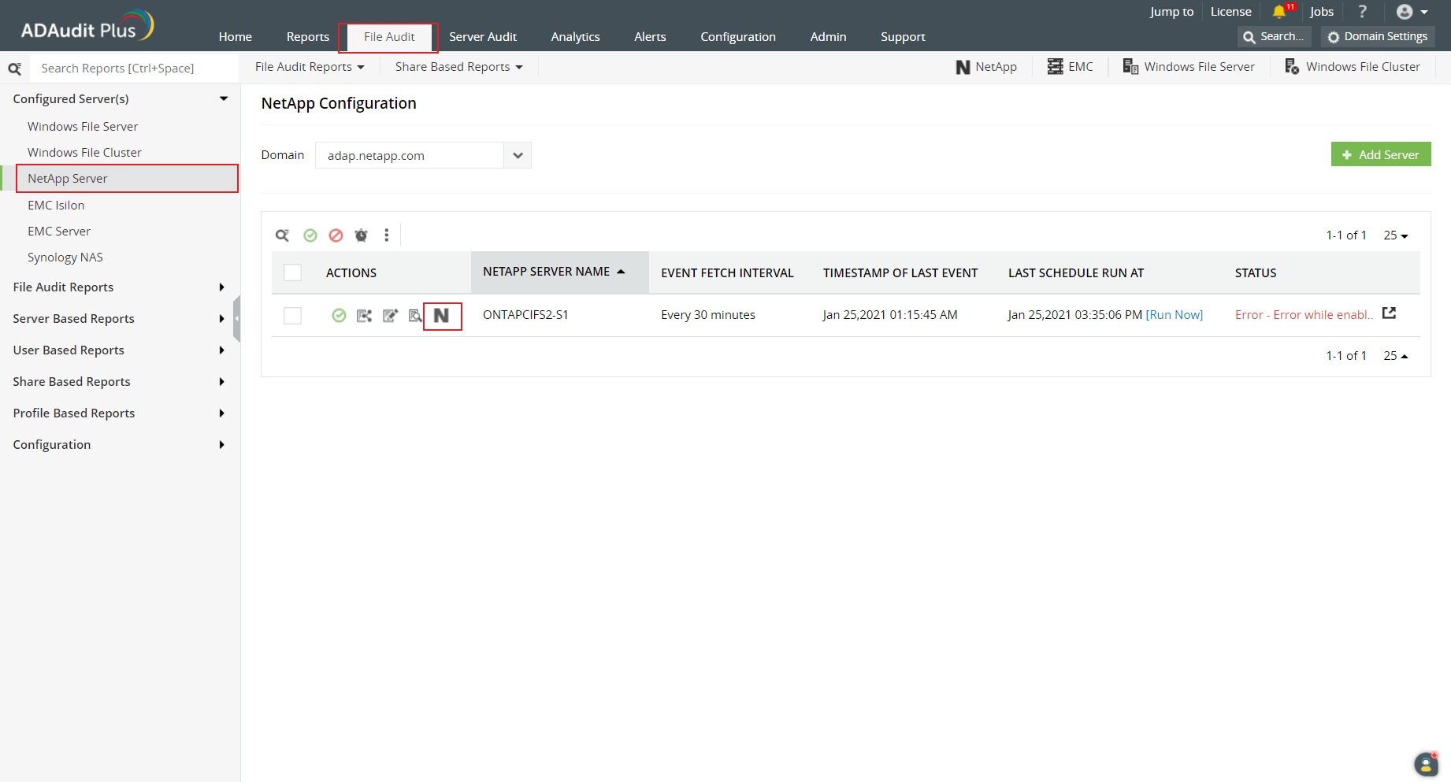1451x782 pixels.
Task: Click the red disable icon in table toolbar
Action: [x=336, y=235]
